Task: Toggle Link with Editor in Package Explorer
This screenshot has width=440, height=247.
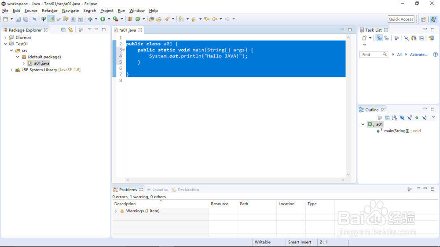Action: pyautogui.click(x=70, y=30)
